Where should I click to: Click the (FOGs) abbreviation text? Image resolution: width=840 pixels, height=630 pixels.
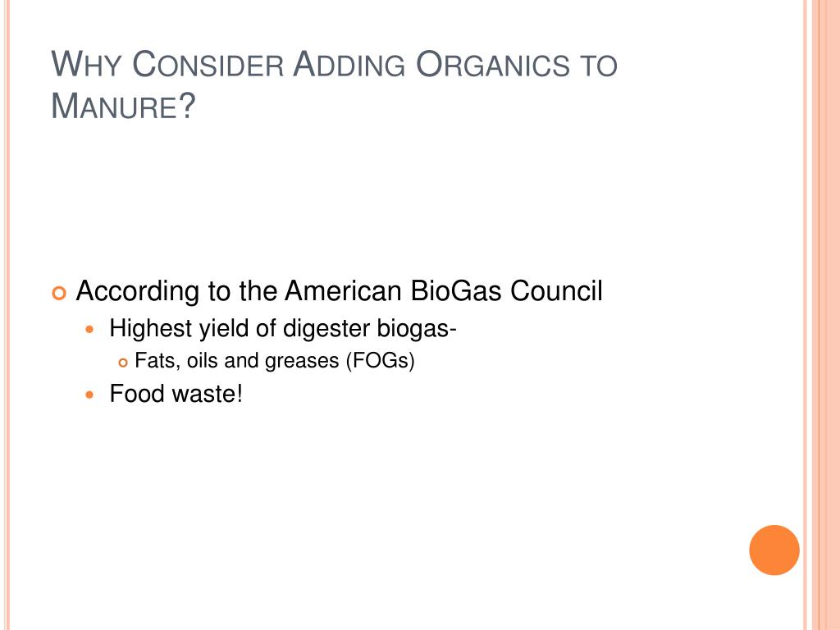pos(381,361)
